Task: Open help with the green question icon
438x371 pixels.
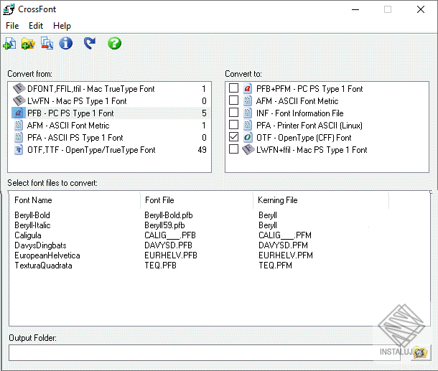Action: [114, 44]
